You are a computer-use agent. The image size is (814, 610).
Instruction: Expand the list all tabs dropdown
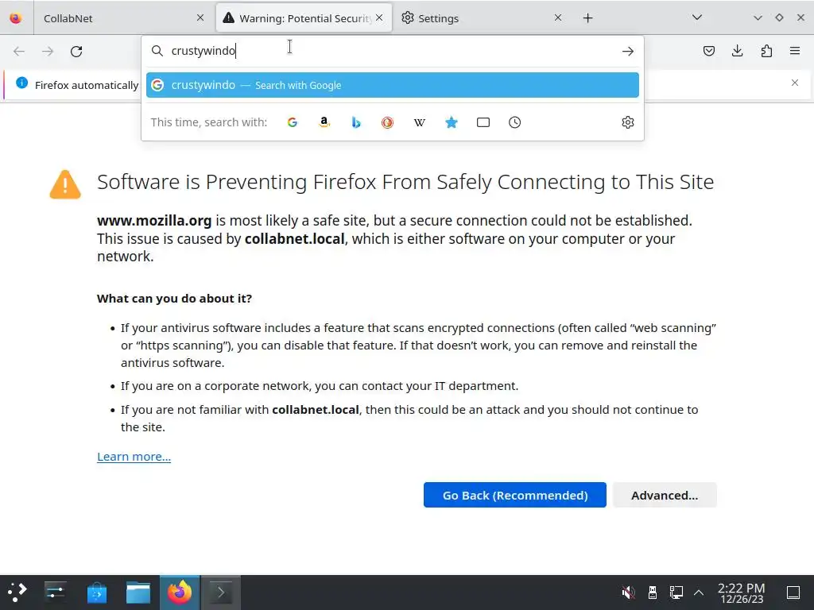click(697, 17)
